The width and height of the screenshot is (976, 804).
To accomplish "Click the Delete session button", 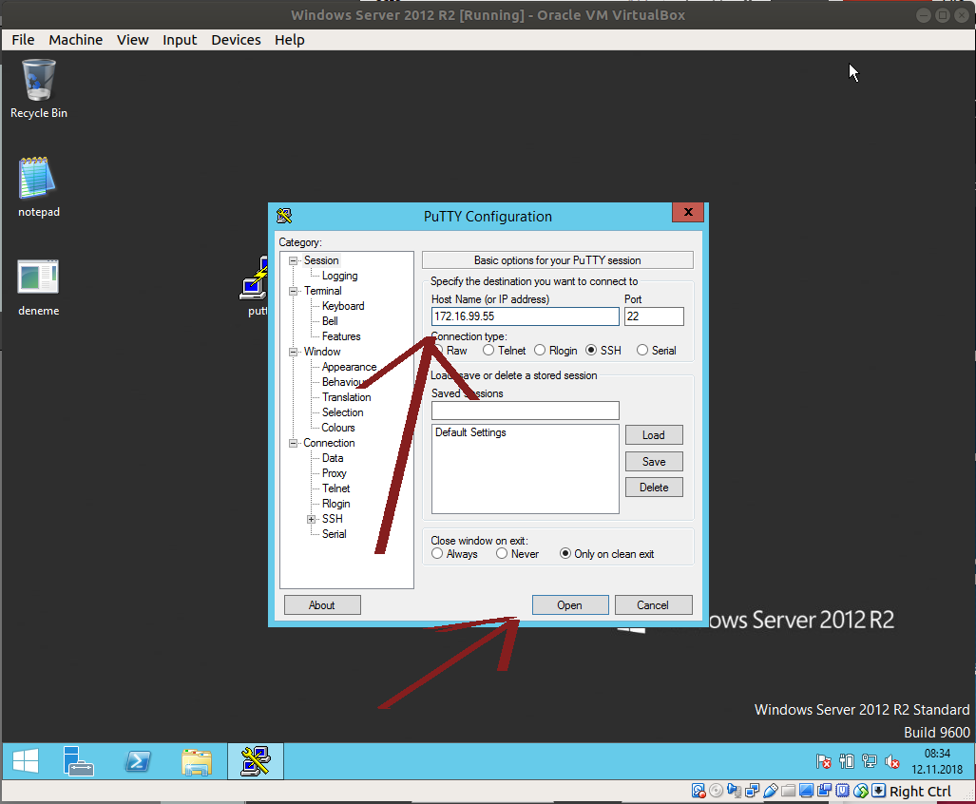I will pyautogui.click(x=654, y=488).
